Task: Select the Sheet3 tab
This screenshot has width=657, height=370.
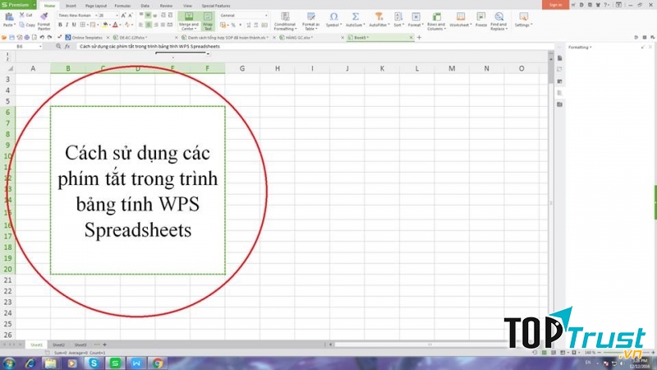Action: point(80,345)
